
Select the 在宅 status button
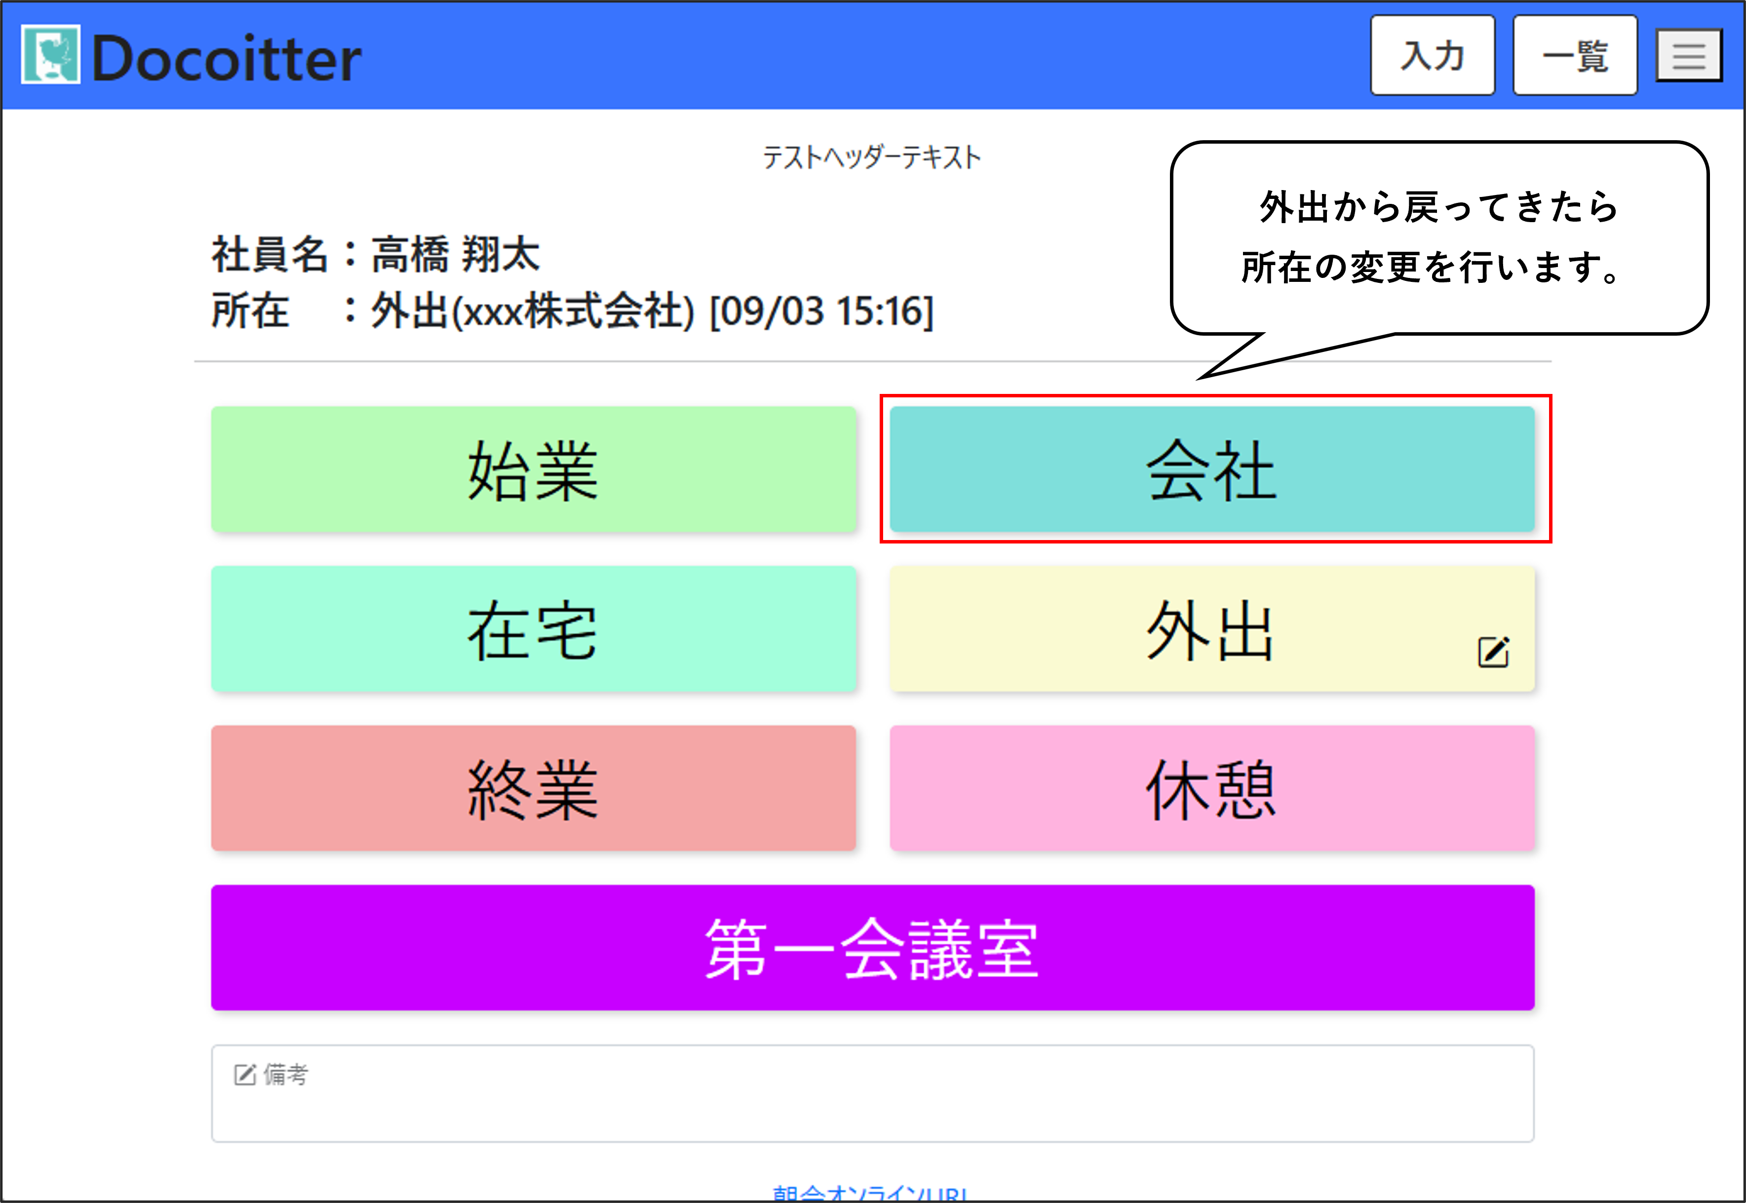[x=533, y=629]
